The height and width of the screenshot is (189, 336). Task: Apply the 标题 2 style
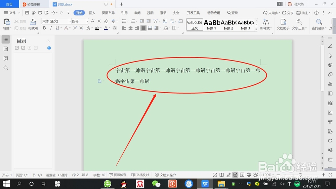(228, 25)
